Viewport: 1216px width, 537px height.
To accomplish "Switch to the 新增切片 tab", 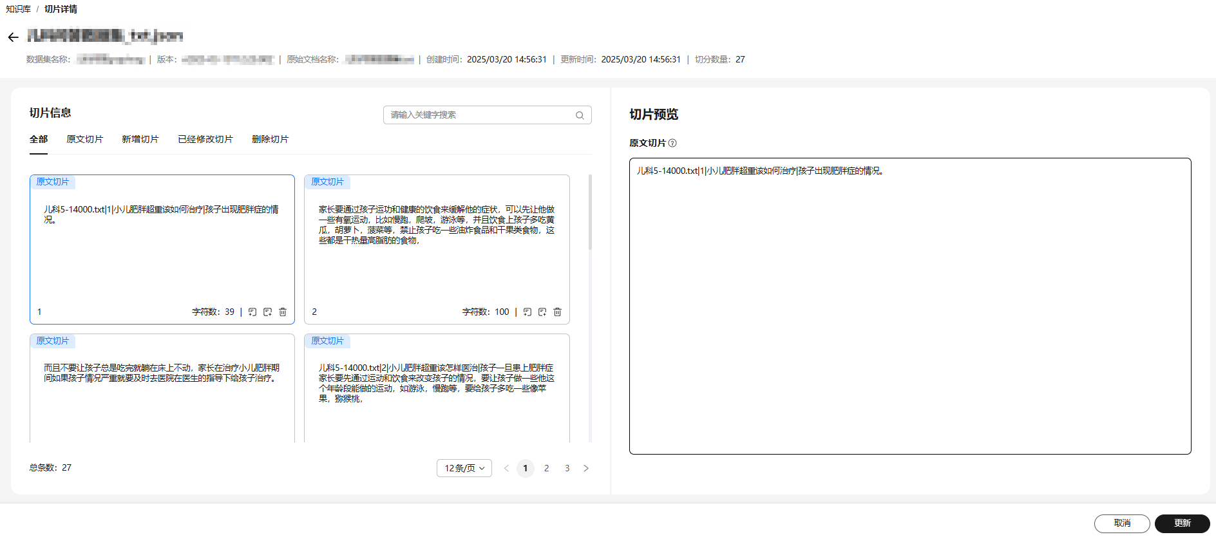I will tap(140, 139).
